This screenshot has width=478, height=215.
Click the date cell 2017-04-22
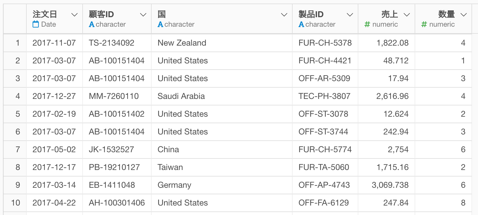[x=54, y=203]
